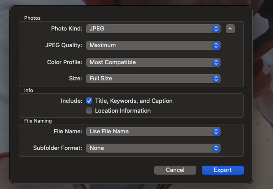Click the blue arrows icon beside Maximum

coord(216,45)
